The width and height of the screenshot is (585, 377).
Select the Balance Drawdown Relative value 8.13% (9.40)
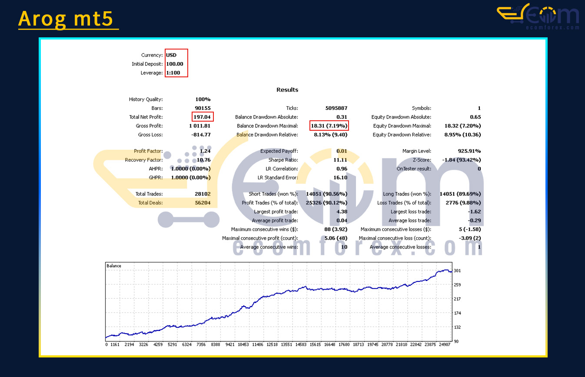pos(330,135)
